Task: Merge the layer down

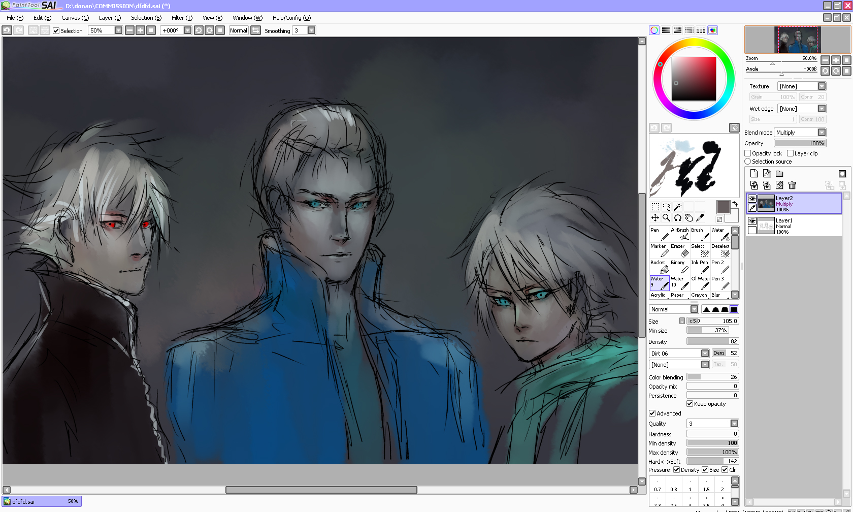Action: [x=754, y=185]
